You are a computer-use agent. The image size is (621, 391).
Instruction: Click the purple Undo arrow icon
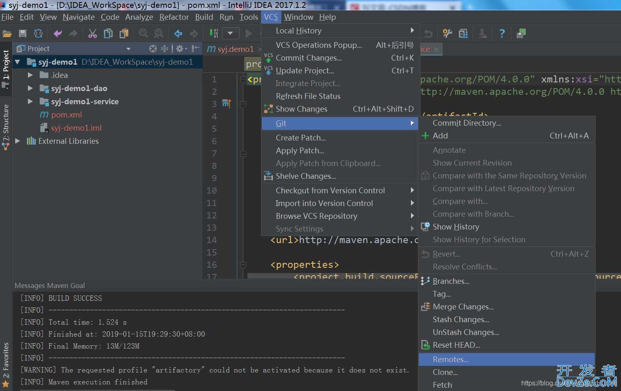point(58,34)
